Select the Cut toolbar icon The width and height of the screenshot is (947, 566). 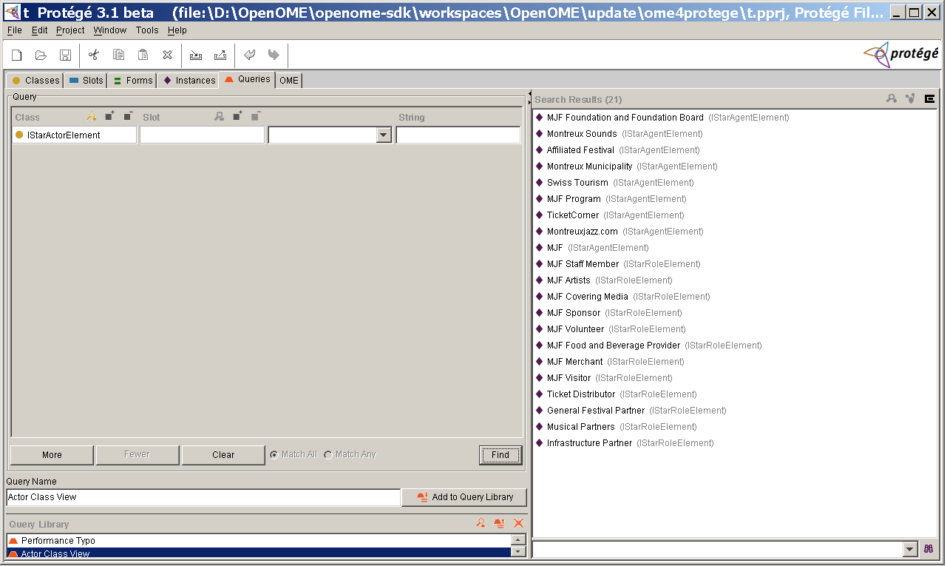coord(93,55)
